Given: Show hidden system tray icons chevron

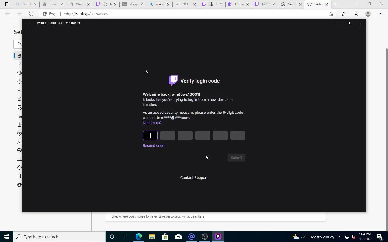Looking at the screenshot, I should click(x=340, y=237).
